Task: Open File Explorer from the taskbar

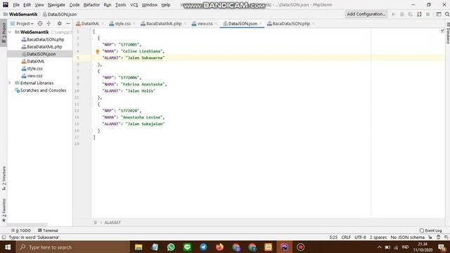Action: pos(139,247)
